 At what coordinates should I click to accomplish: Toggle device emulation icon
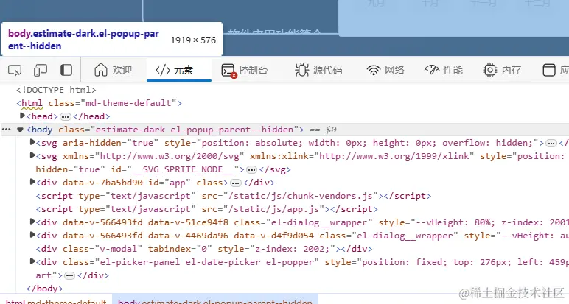[x=41, y=70]
